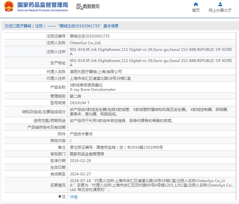The height and width of the screenshot is (204, 239).
Task: Click the 适用范围/预期用途 description value
Action: pyautogui.click(x=121, y=121)
